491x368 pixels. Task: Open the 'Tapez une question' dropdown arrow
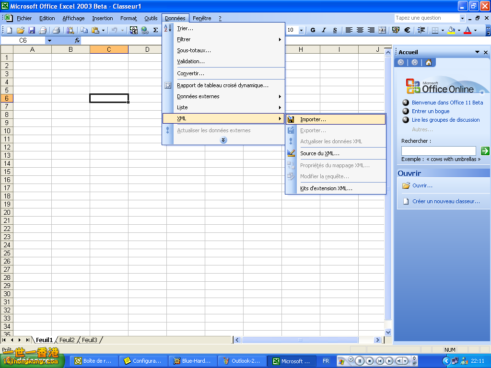462,18
